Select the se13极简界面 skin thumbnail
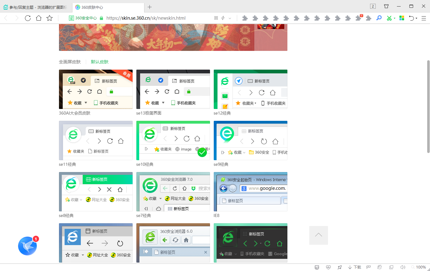 pos(173,89)
